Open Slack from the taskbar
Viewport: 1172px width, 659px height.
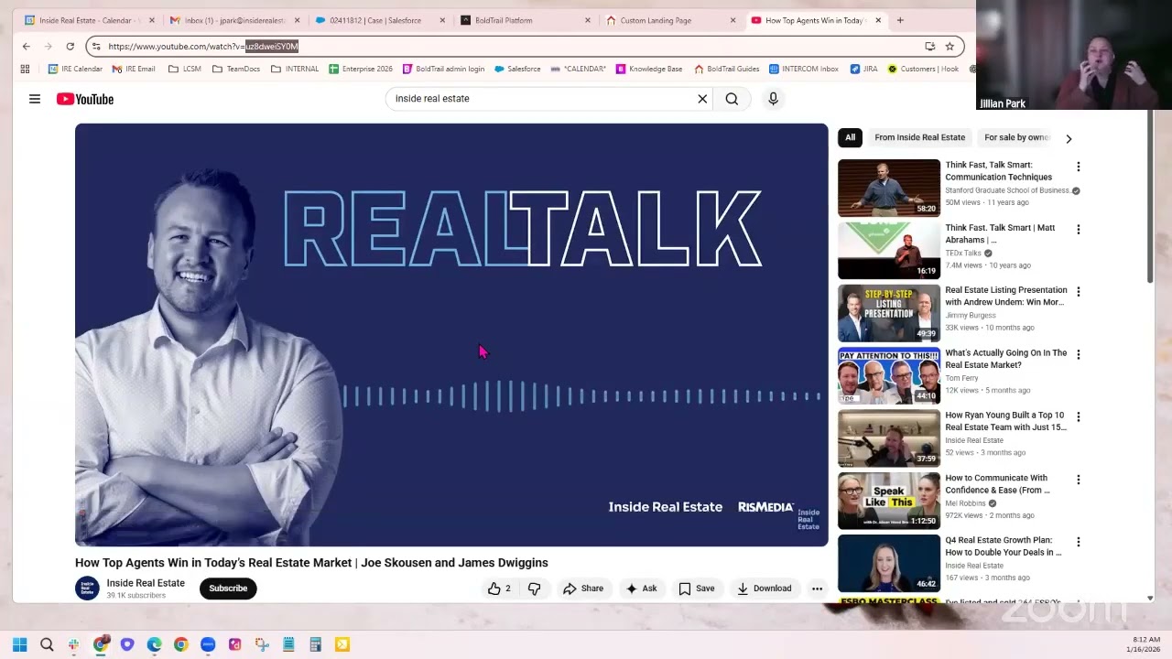(73, 644)
